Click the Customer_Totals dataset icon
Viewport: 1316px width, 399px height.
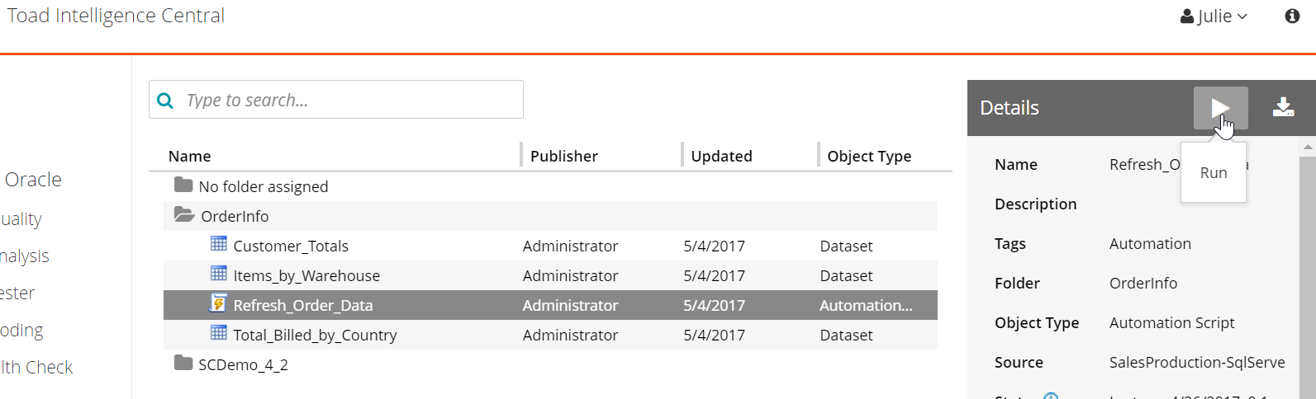219,243
